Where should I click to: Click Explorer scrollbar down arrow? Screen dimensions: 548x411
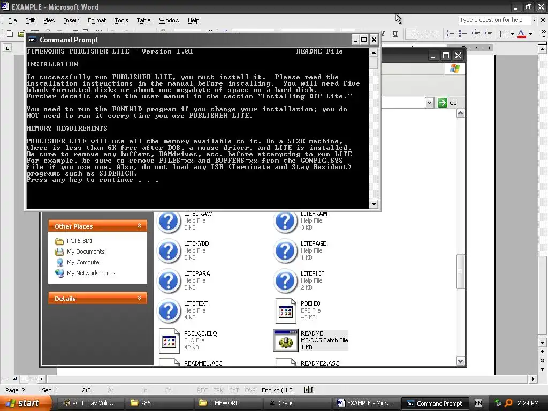click(460, 361)
